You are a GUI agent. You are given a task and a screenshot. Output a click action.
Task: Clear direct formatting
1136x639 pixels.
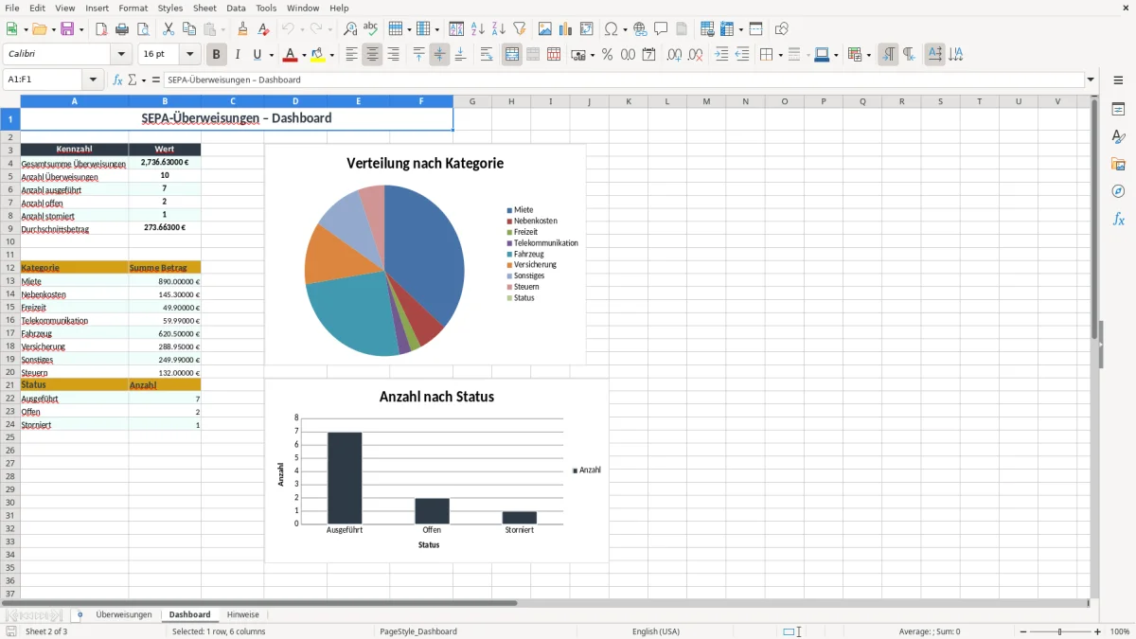click(x=263, y=29)
